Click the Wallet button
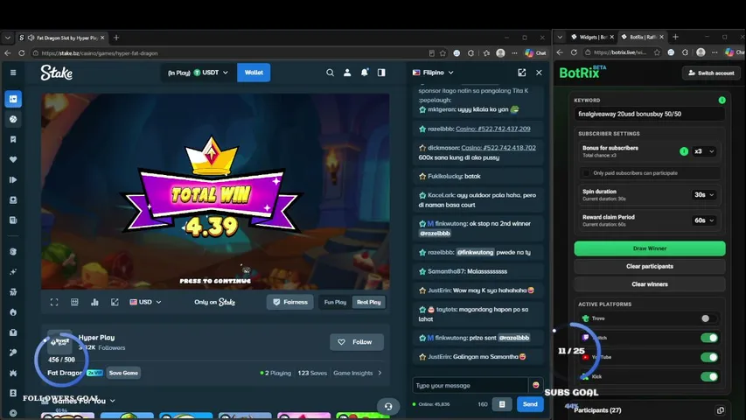This screenshot has height=420, width=746. pyautogui.click(x=254, y=73)
